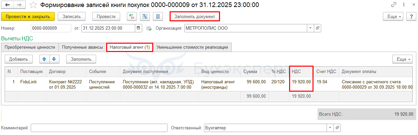Click the Организация field МЕТРОПОЛИС ООО
This screenshot has height=135, width=418.
[x=246, y=28]
